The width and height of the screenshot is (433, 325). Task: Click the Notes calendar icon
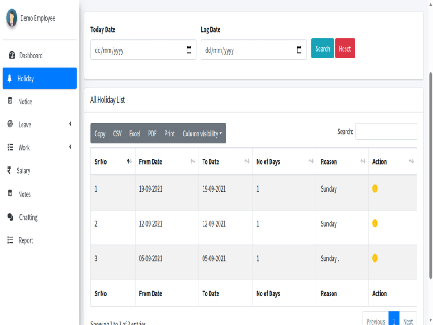(x=10, y=193)
